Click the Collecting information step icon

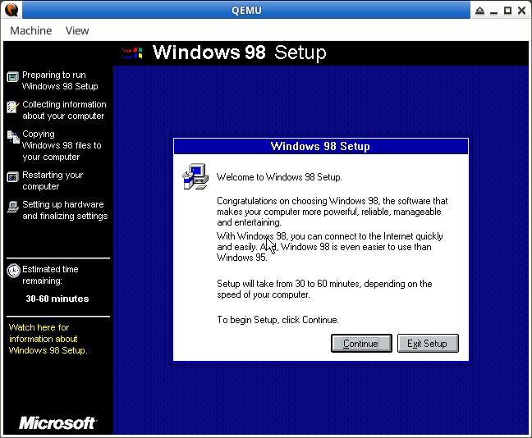pos(12,107)
